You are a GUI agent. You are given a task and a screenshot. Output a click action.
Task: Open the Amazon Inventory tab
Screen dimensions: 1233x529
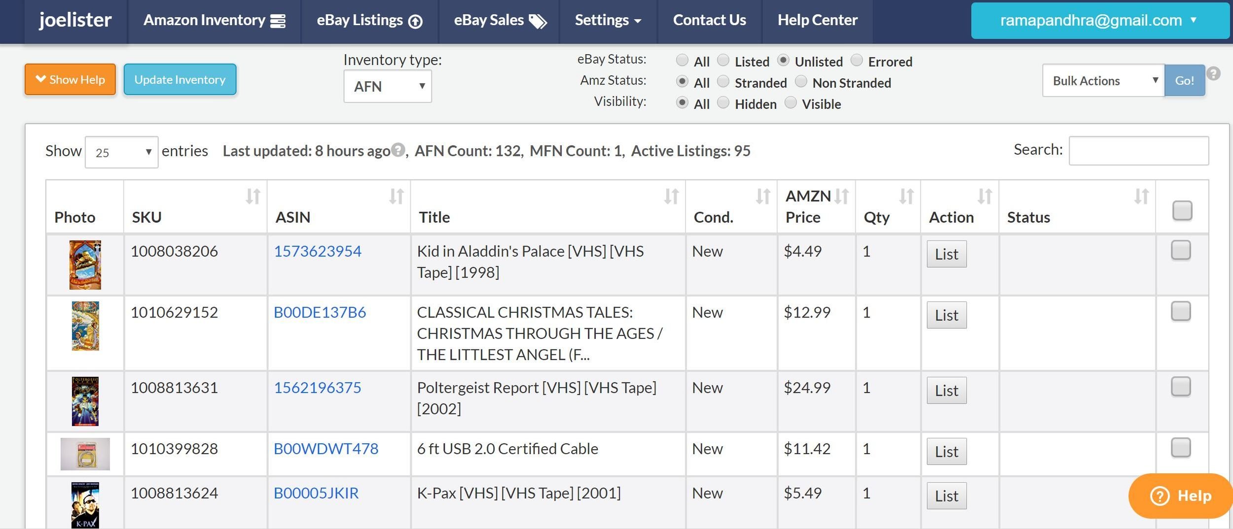click(x=214, y=20)
